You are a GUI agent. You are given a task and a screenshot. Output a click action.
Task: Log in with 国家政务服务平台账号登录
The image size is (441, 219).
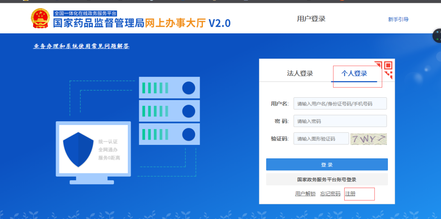point(327,180)
